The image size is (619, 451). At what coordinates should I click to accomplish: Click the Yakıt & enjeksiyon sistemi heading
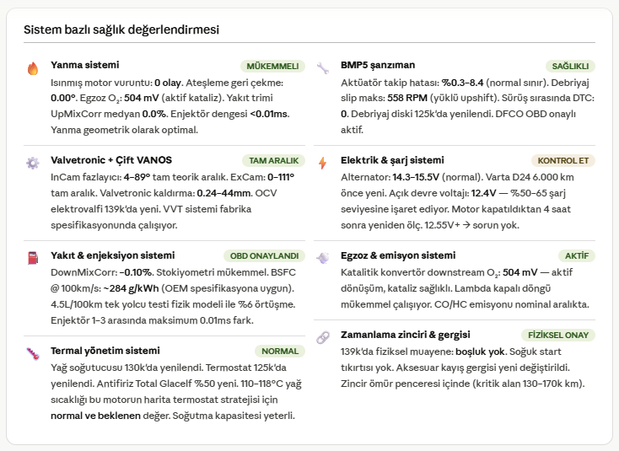[x=112, y=255]
